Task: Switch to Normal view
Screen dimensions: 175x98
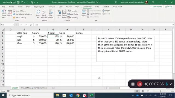Action: [137, 91]
